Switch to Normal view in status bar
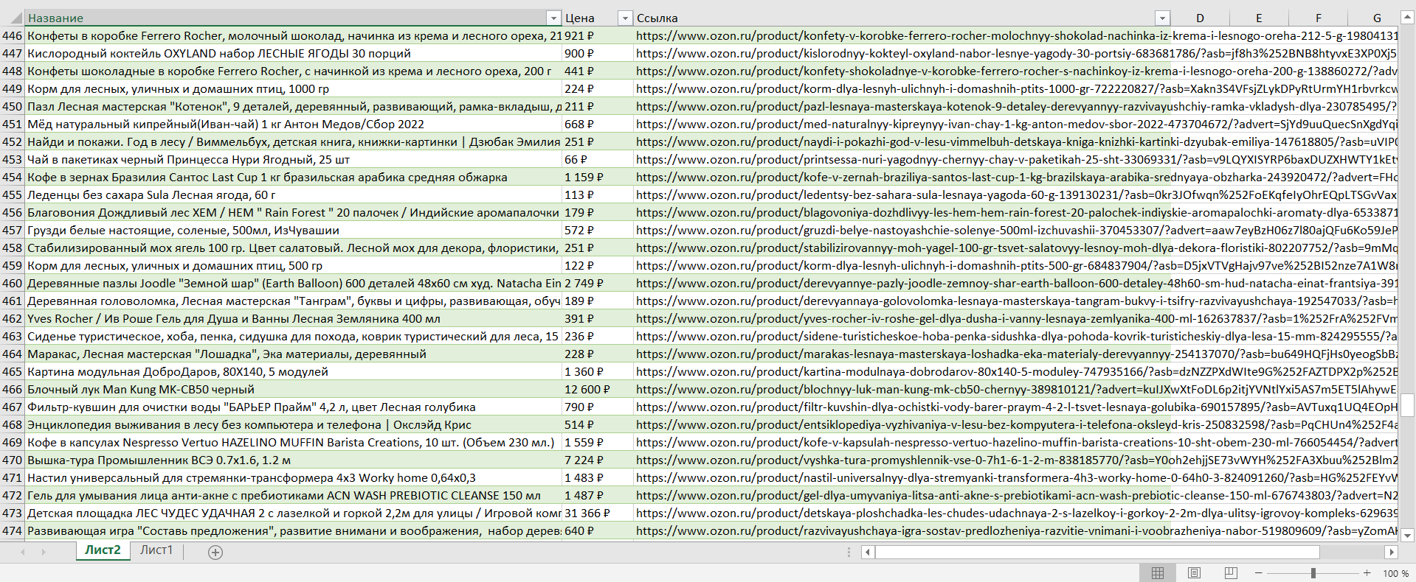 1158,573
